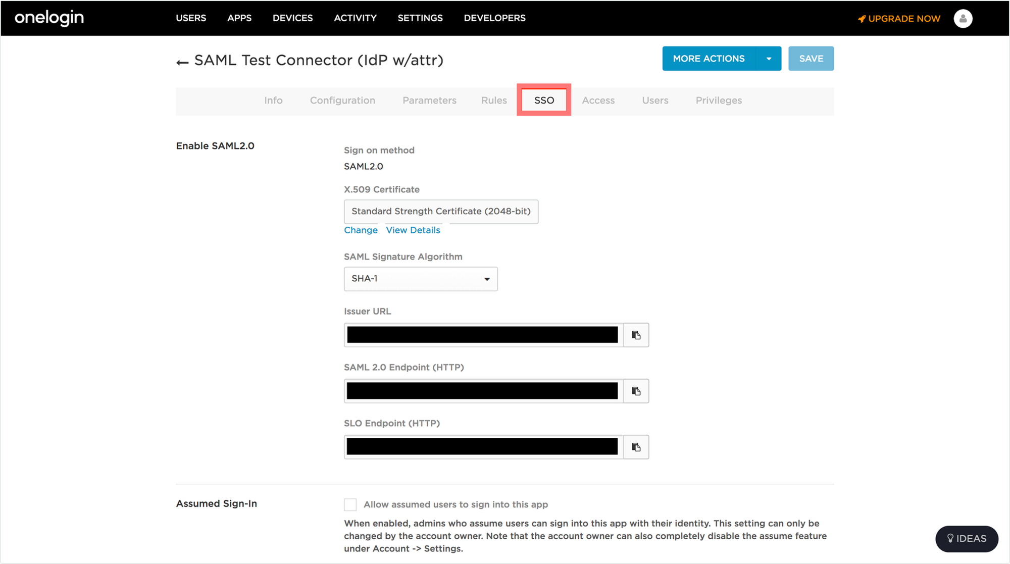Copy the SAML 2.0 Endpoint value
Screen dimensions: 1010x564
636,391
